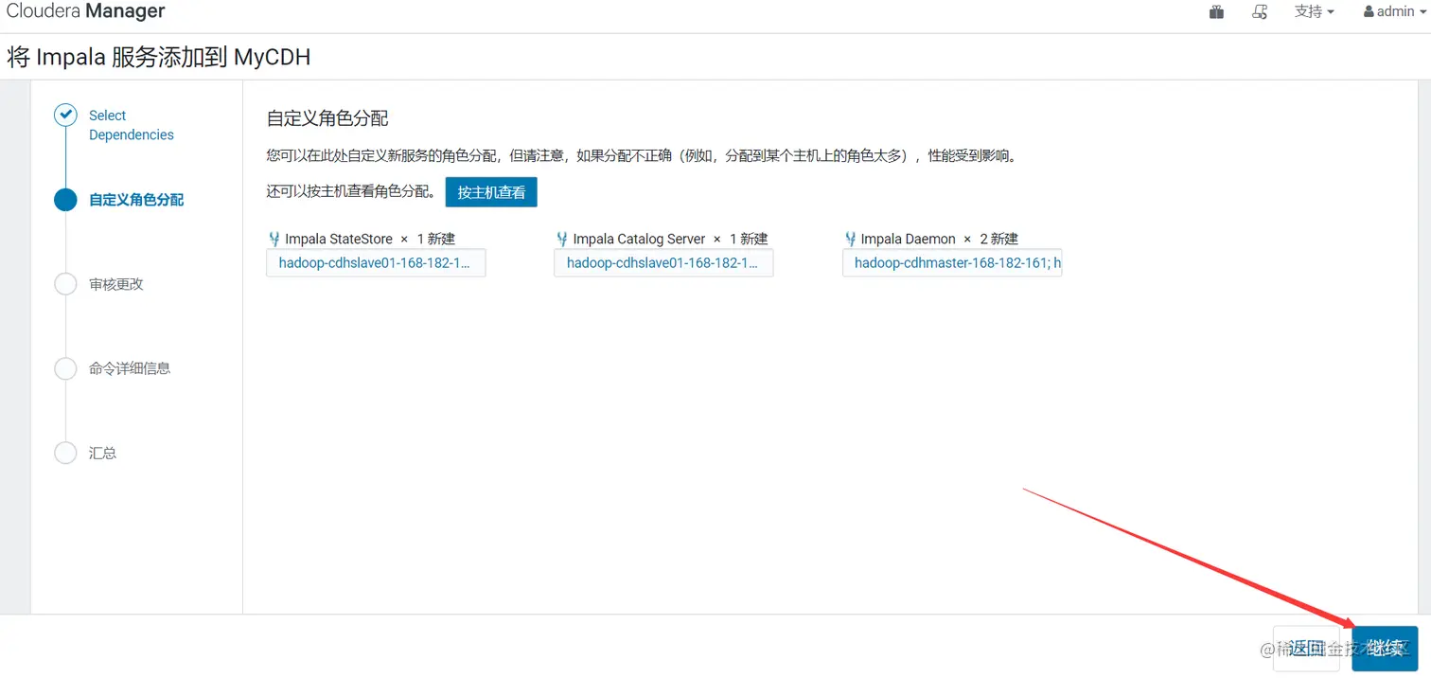Click the 命令详细信息 step circle
The height and width of the screenshot is (678, 1431).
65,368
